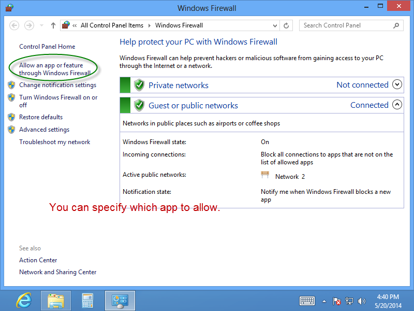Go up one level with the Up arrow
Image resolution: width=414 pixels, height=311 pixels.
(x=53, y=25)
